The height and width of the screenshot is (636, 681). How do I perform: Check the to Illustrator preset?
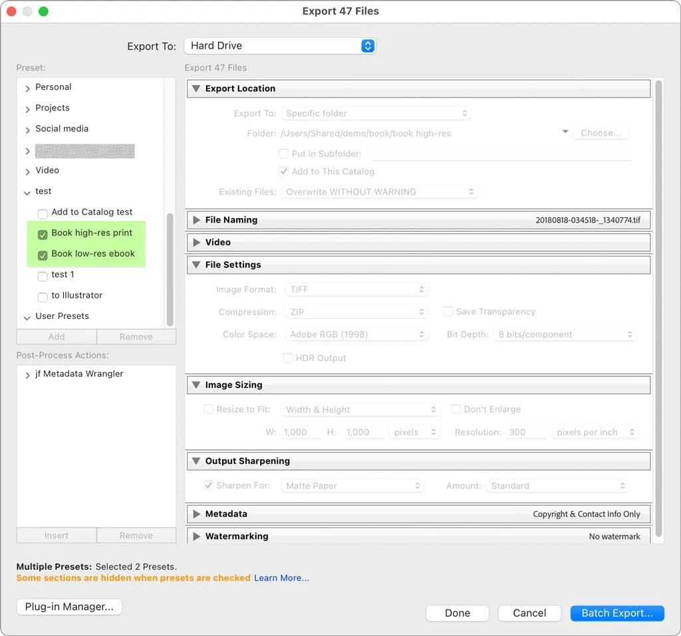(x=43, y=297)
